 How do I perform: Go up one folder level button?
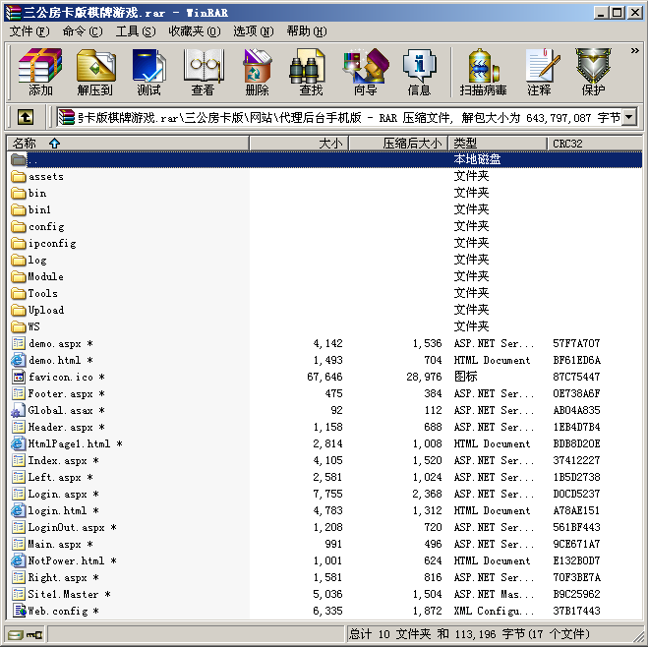(26, 118)
